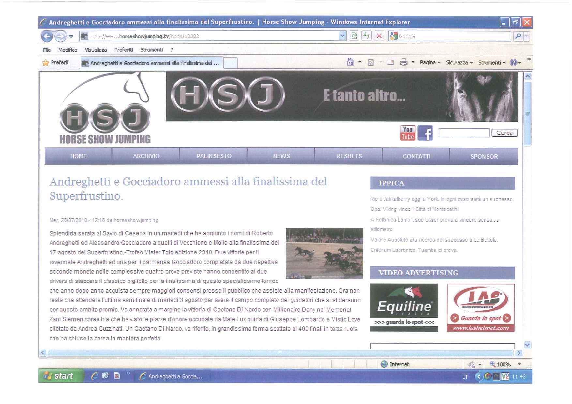The height and width of the screenshot is (404, 572).
Task: Stop loading with the red X icon
Action: [x=379, y=36]
